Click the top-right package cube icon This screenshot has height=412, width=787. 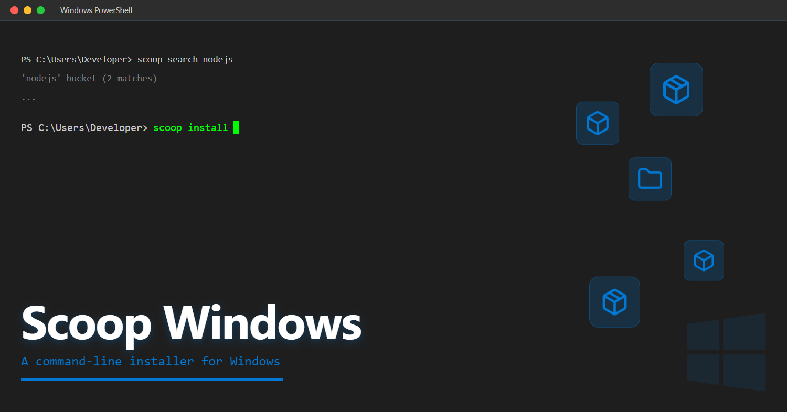point(676,89)
